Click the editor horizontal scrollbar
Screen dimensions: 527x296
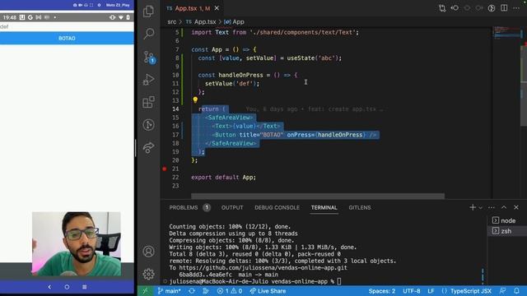click(x=318, y=196)
